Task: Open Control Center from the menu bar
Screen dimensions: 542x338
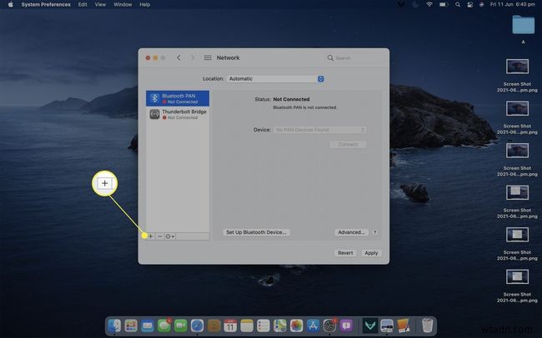Action: pos(469,4)
